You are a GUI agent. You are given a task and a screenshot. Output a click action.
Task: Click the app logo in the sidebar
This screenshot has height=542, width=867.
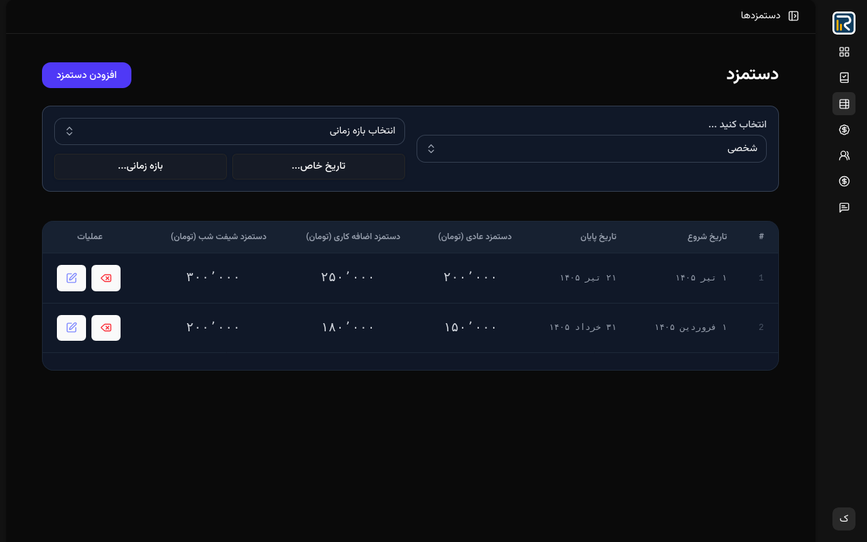pos(844,23)
